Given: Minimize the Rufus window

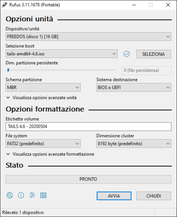Looking at the screenshot, I should pyautogui.click(x=134, y=5).
